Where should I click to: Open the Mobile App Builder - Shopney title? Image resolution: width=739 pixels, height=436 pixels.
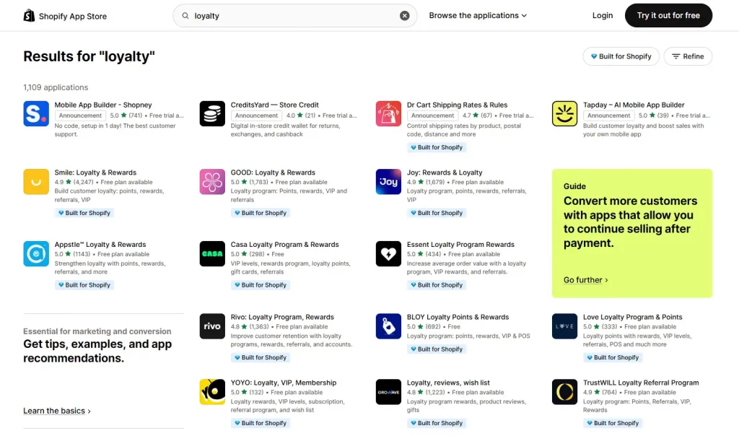coord(102,105)
